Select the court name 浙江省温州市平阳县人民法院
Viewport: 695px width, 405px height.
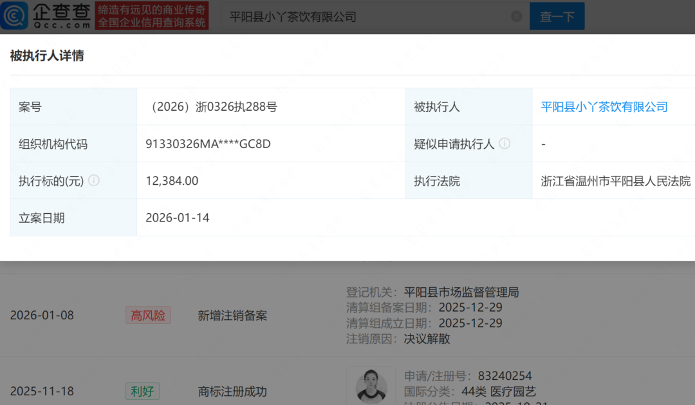point(615,181)
